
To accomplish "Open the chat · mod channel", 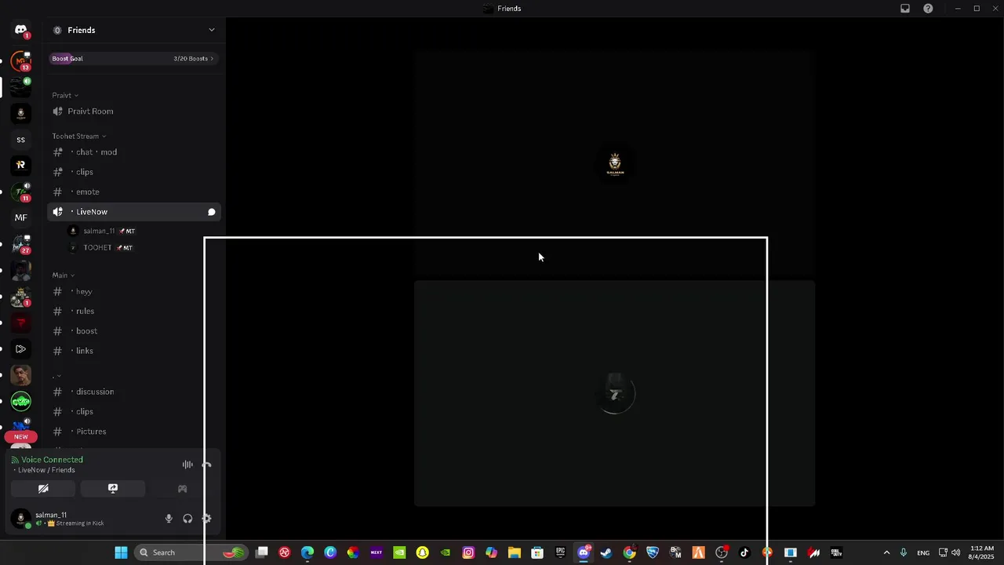I will pyautogui.click(x=134, y=152).
